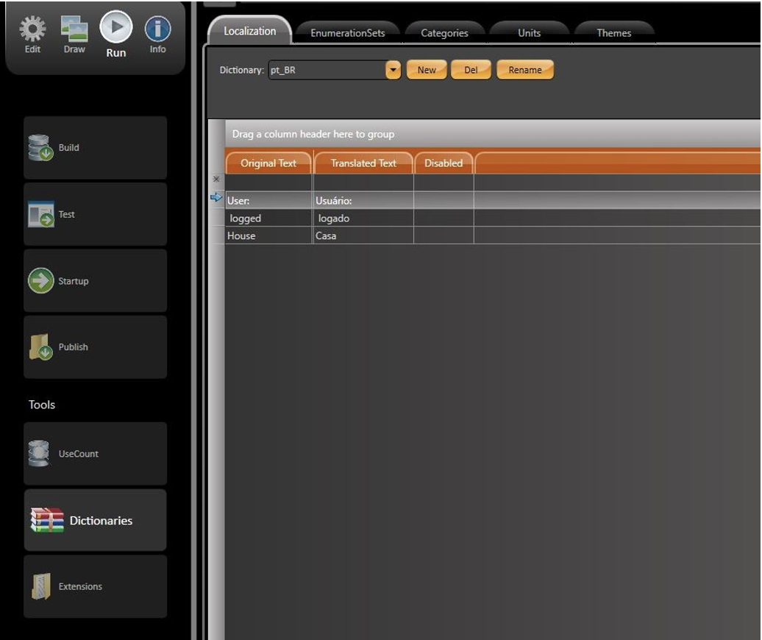Open the Publish section
The height and width of the screenshot is (640, 762).
pos(95,347)
